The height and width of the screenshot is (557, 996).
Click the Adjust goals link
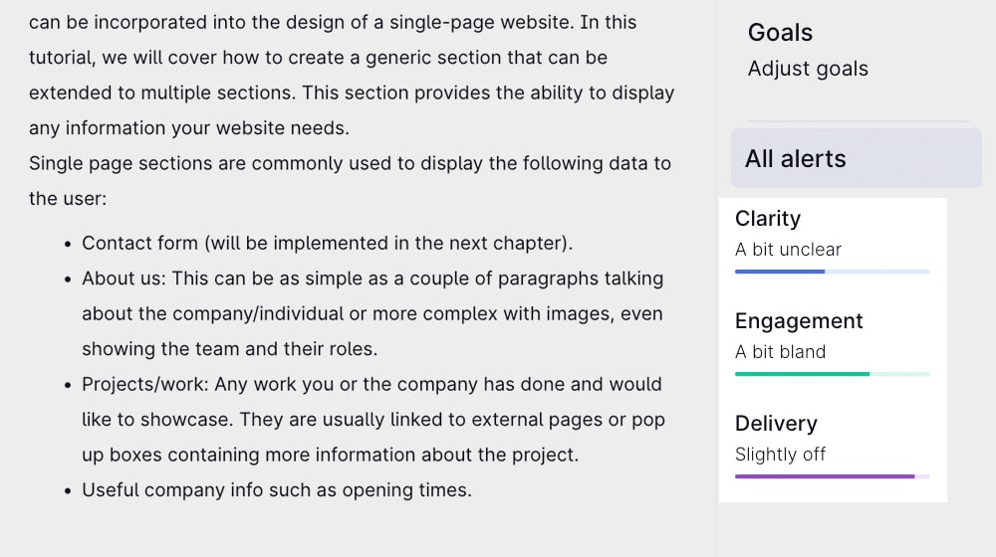[x=808, y=69]
